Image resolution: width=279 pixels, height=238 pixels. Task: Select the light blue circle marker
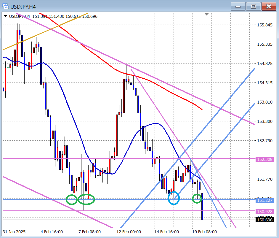174,199
